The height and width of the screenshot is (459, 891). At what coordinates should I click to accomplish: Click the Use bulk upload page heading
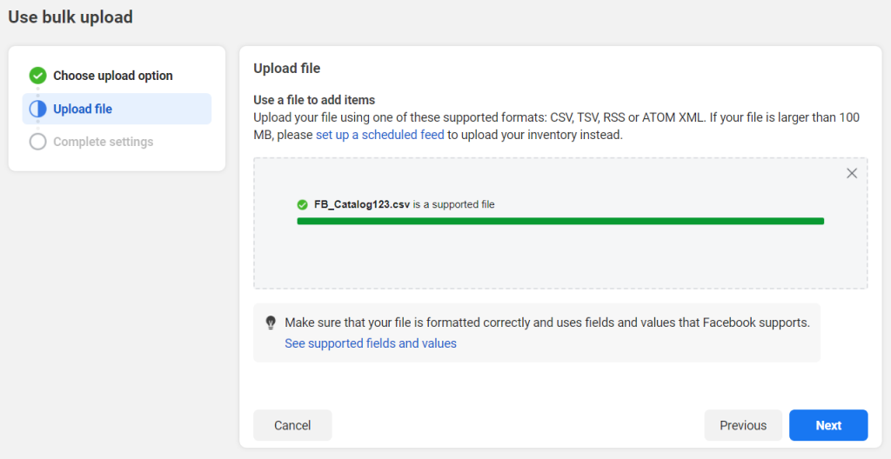70,17
